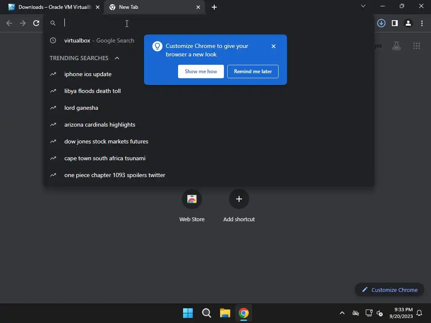Open the side panel icon
The height and width of the screenshot is (323, 431).
tap(395, 23)
